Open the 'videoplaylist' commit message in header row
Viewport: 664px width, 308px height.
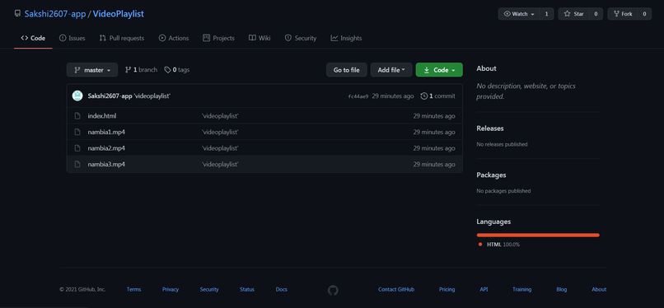tap(152, 96)
